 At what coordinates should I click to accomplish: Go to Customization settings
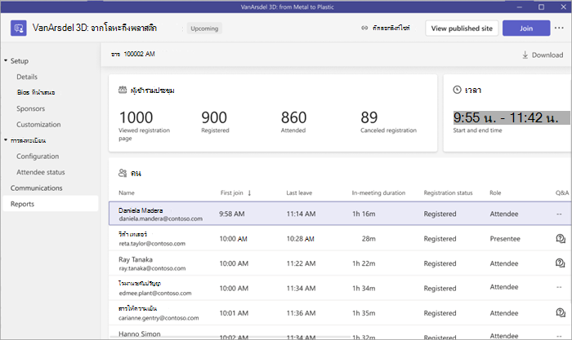pyautogui.click(x=38, y=125)
